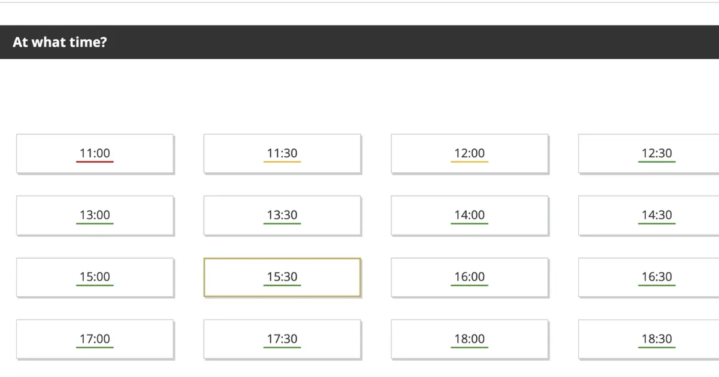Select the 12:30 time slot
This screenshot has width=719, height=377.
point(649,154)
